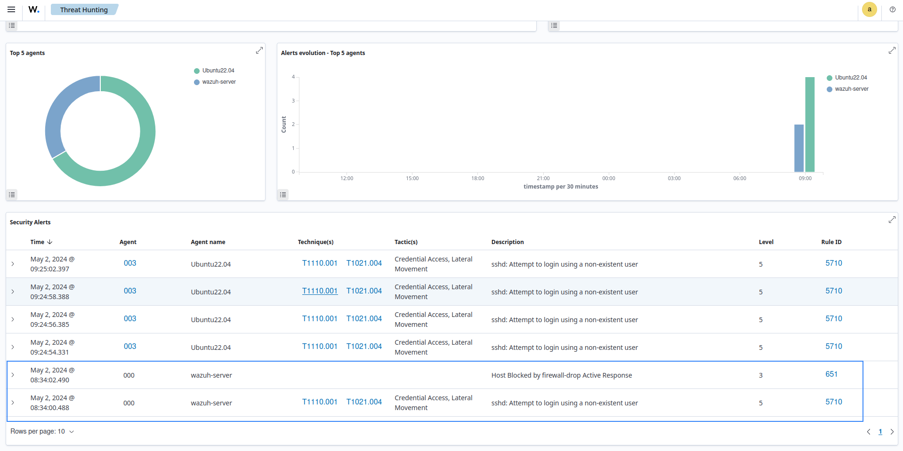The height and width of the screenshot is (451, 903).
Task: Open the user avatar menu
Action: [869, 9]
